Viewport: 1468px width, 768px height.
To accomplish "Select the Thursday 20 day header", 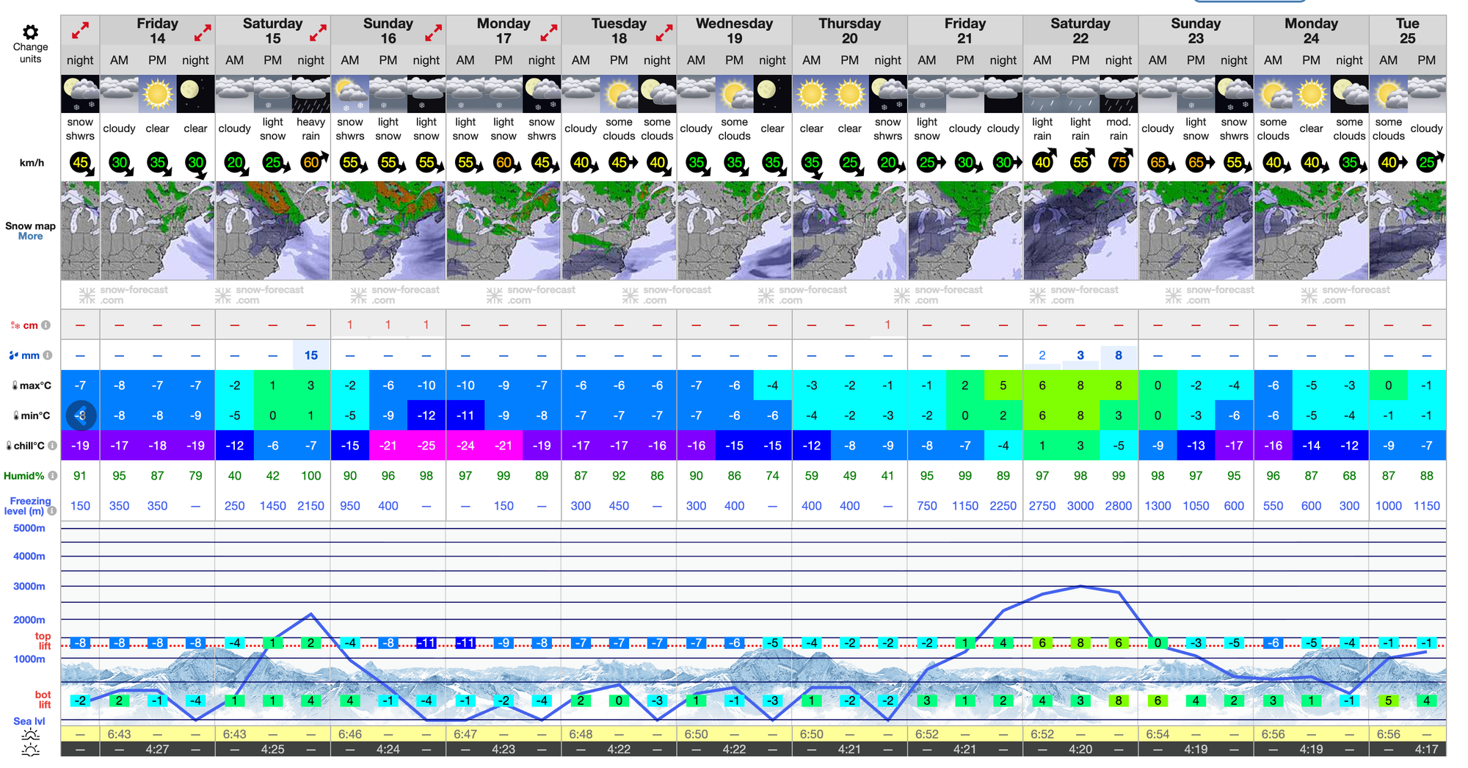I will coord(849,31).
